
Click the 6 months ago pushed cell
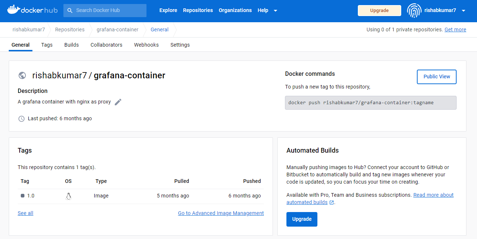click(245, 196)
